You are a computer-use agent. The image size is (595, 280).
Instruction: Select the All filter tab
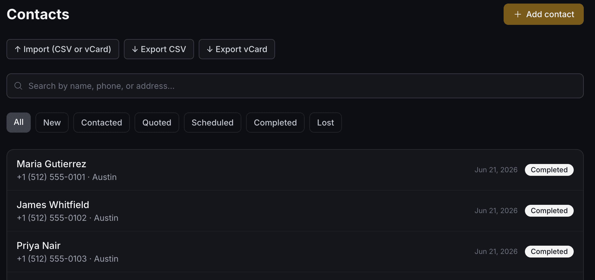tap(19, 123)
